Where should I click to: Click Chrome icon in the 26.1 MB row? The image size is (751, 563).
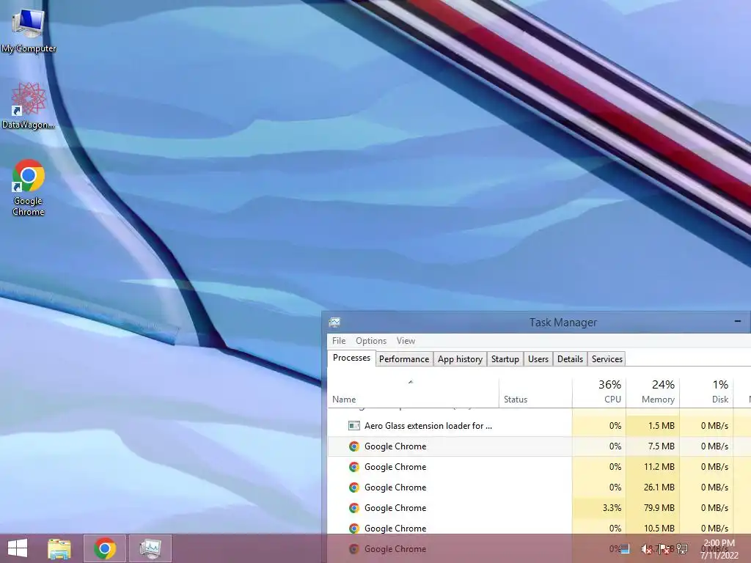(354, 487)
